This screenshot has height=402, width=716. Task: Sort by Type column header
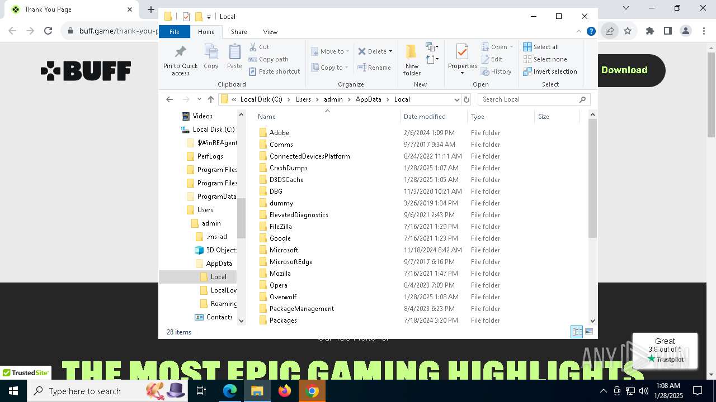coord(501,117)
